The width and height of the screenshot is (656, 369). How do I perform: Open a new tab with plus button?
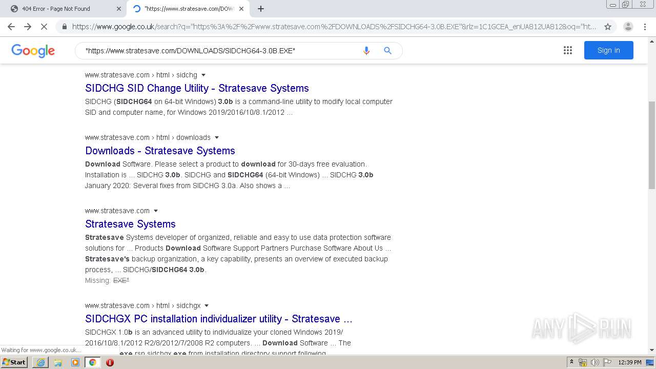[x=261, y=9]
